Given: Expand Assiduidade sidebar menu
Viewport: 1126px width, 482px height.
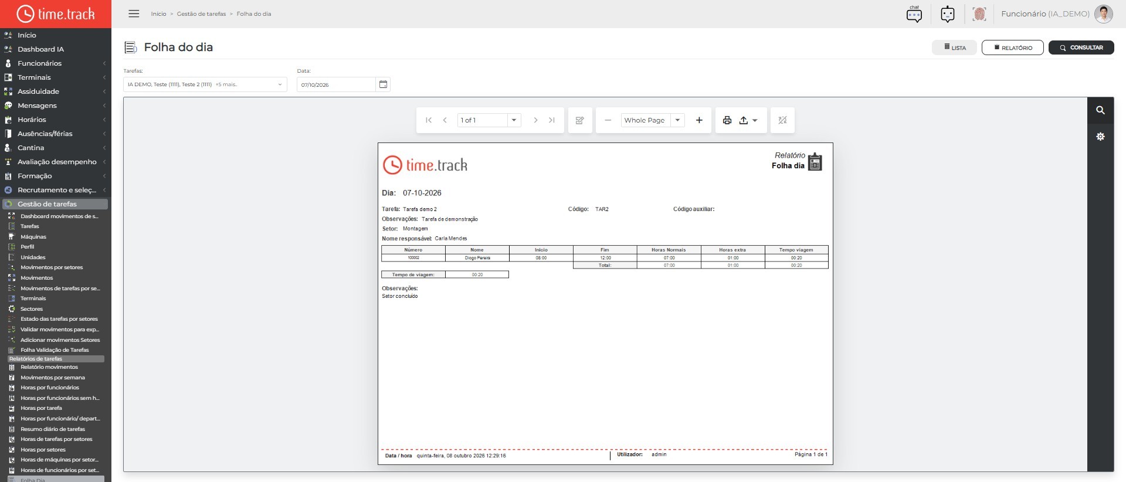Looking at the screenshot, I should point(55,91).
